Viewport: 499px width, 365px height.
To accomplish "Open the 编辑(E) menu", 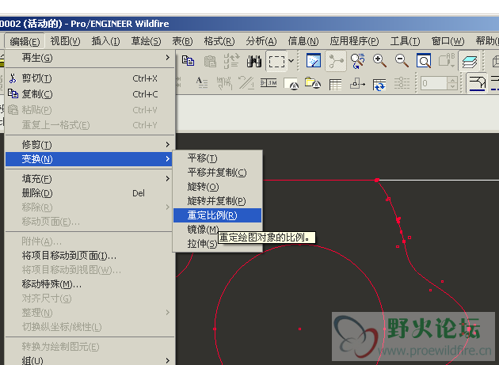I will 25,41.
